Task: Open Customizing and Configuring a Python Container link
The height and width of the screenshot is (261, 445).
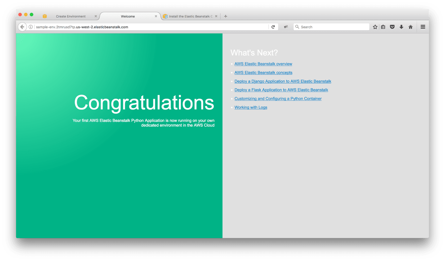Action: [278, 99]
